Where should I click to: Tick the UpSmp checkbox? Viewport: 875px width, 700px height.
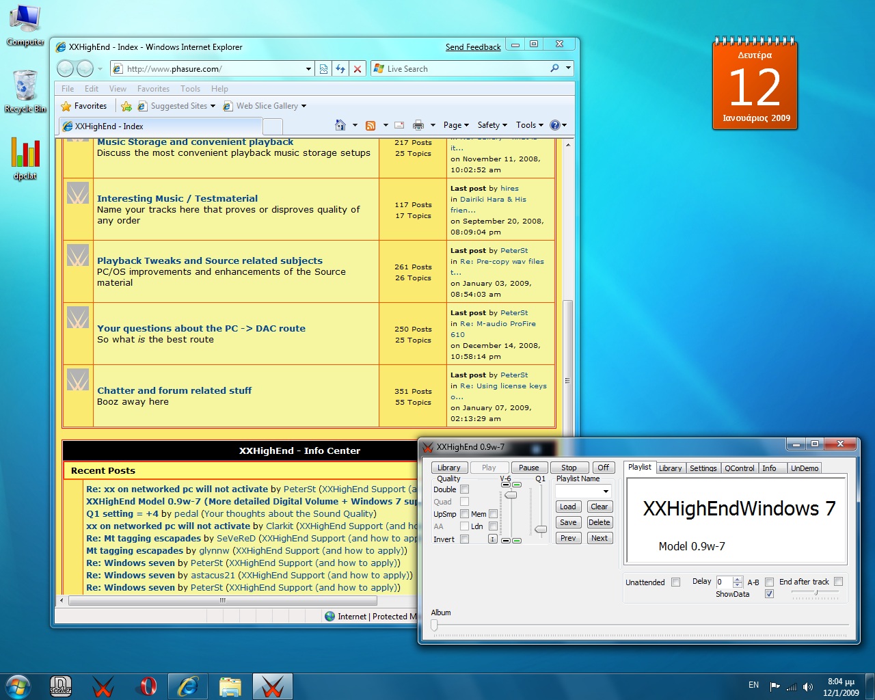tap(465, 514)
